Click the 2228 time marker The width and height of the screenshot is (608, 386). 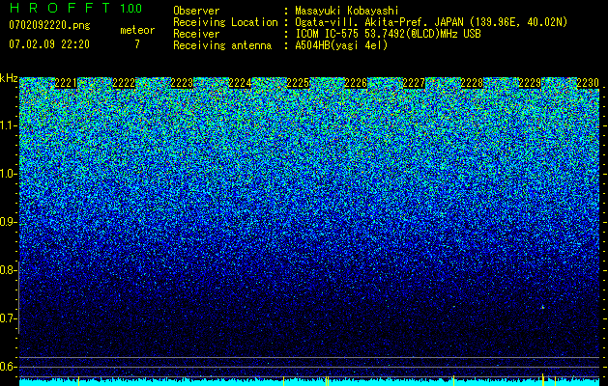pos(472,83)
